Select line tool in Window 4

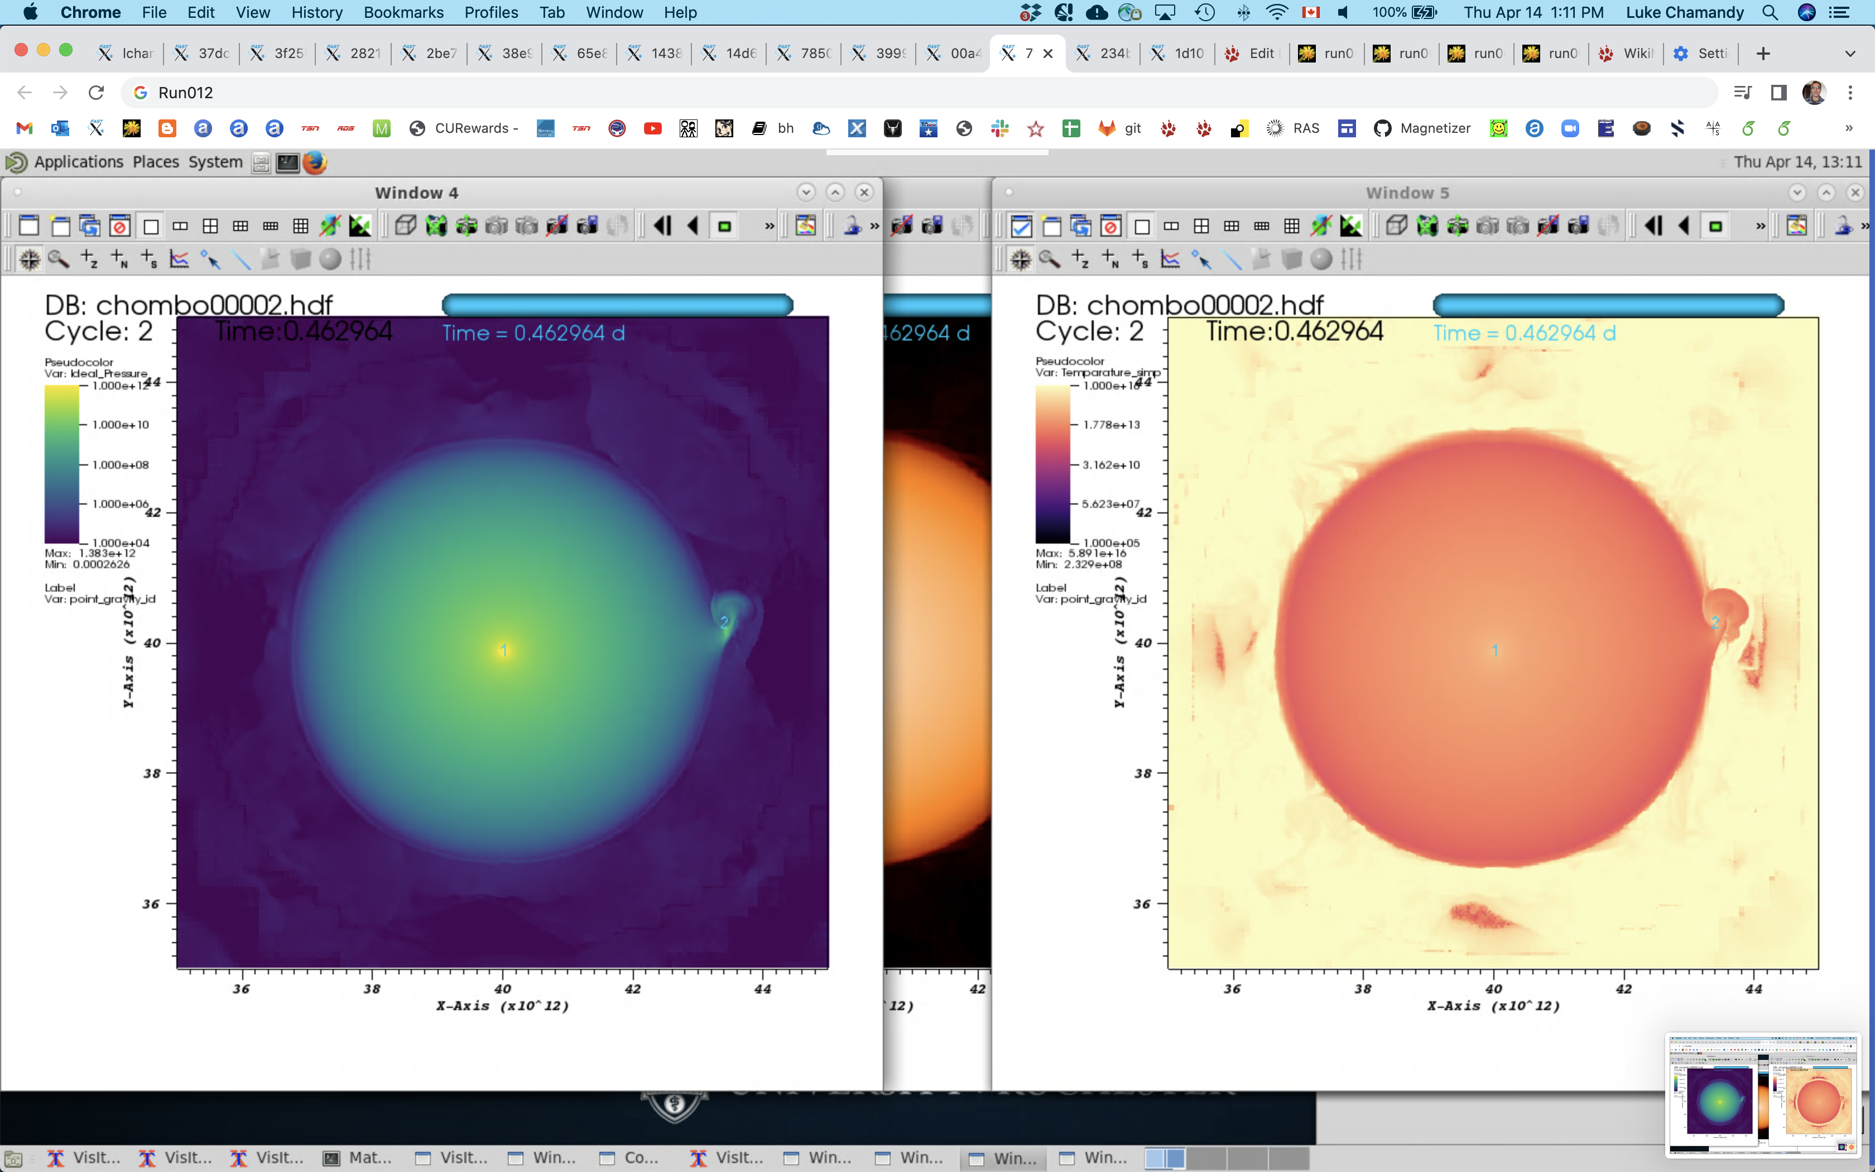[241, 259]
